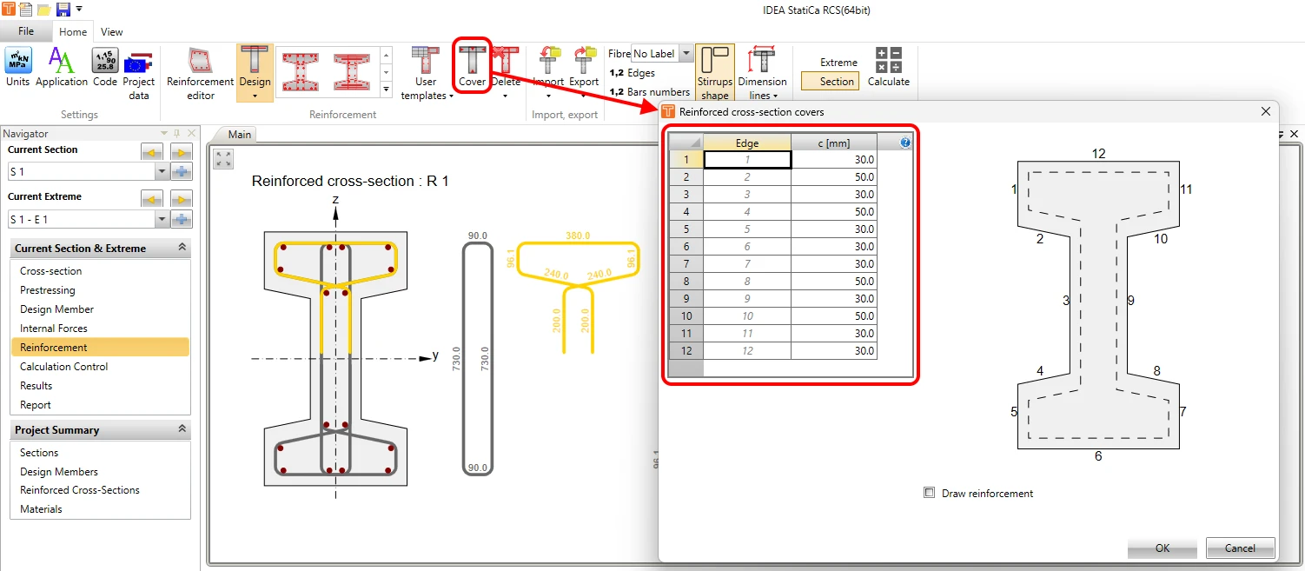Go to previous Current Section

click(x=152, y=153)
